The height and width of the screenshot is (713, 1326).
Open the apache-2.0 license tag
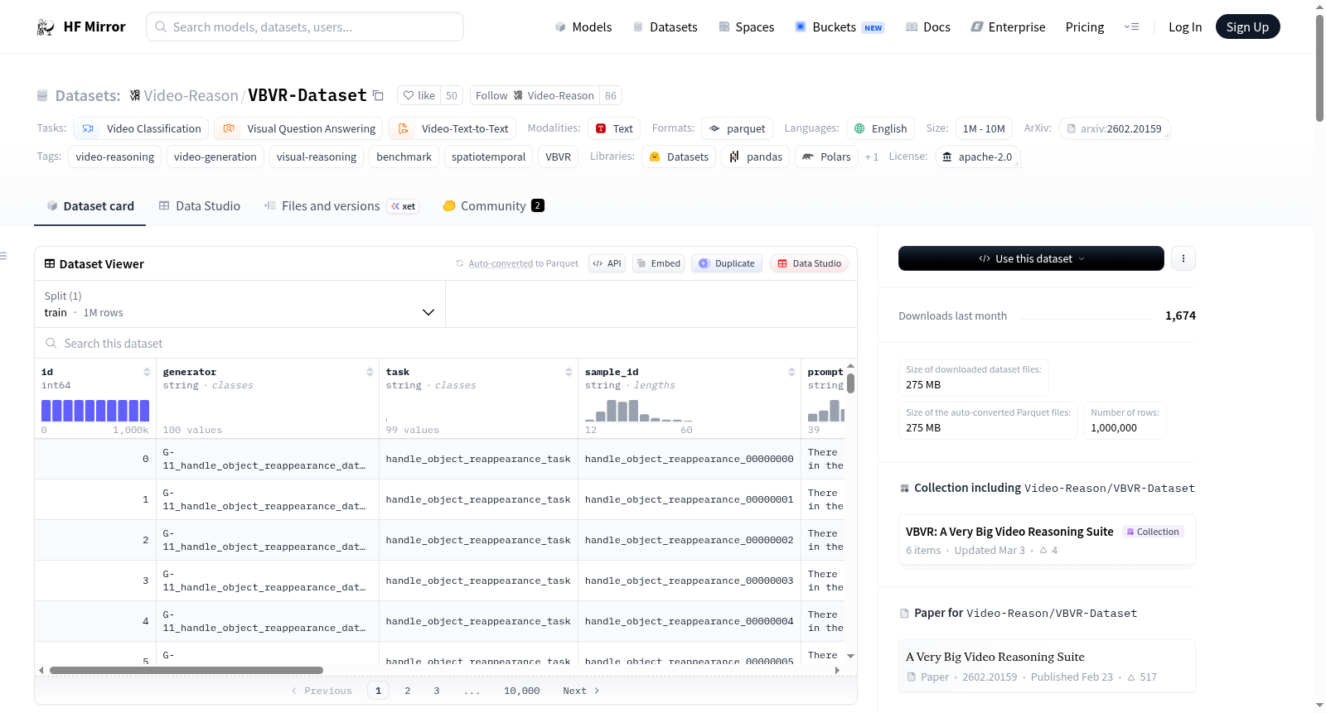(x=977, y=157)
